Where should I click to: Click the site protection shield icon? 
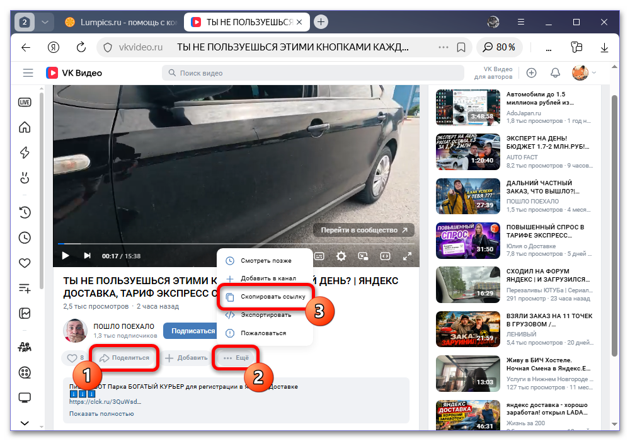[108, 47]
